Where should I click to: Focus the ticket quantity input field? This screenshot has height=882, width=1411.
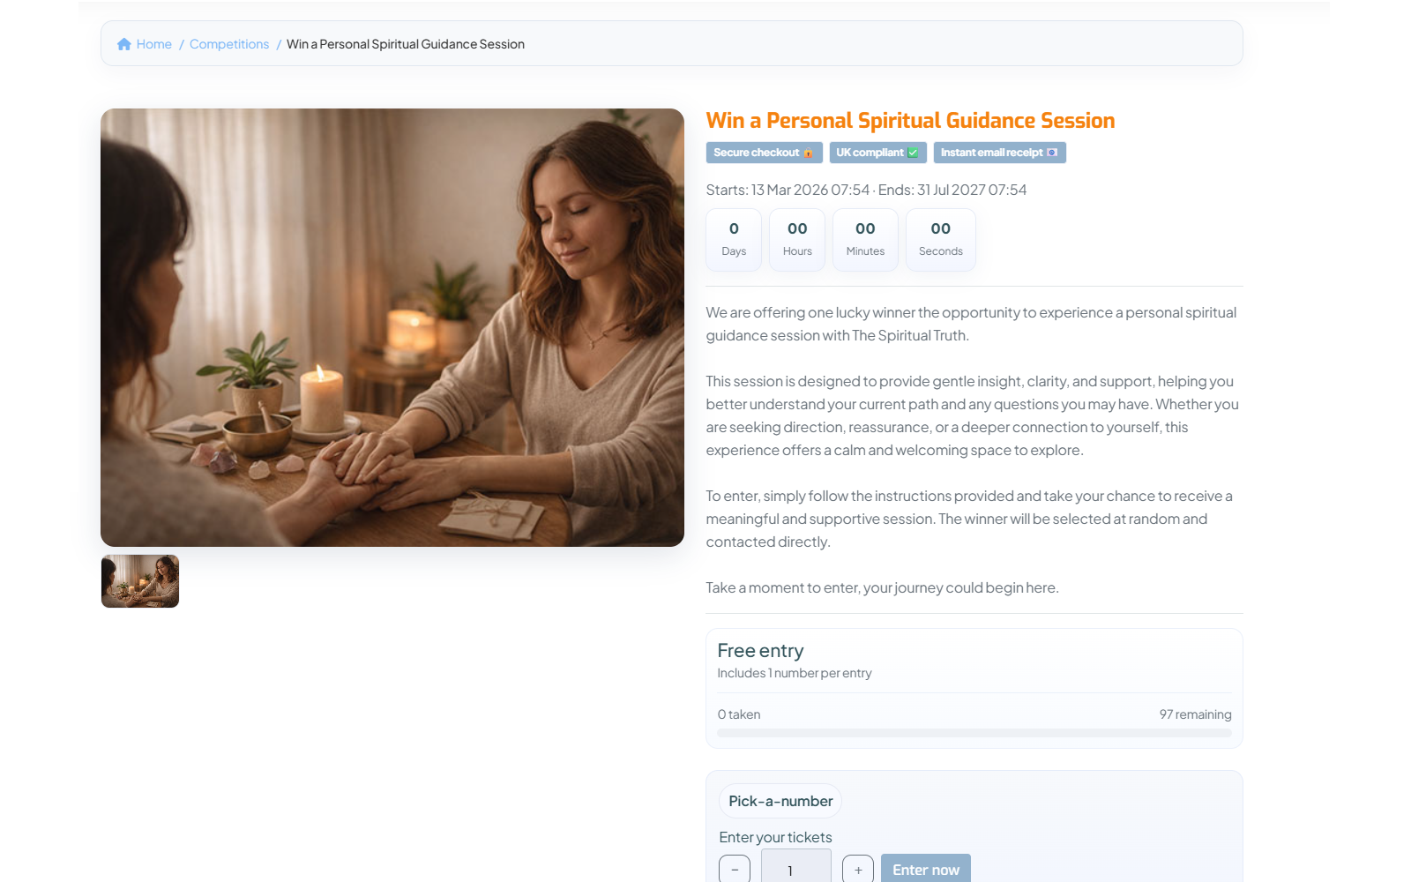point(796,868)
